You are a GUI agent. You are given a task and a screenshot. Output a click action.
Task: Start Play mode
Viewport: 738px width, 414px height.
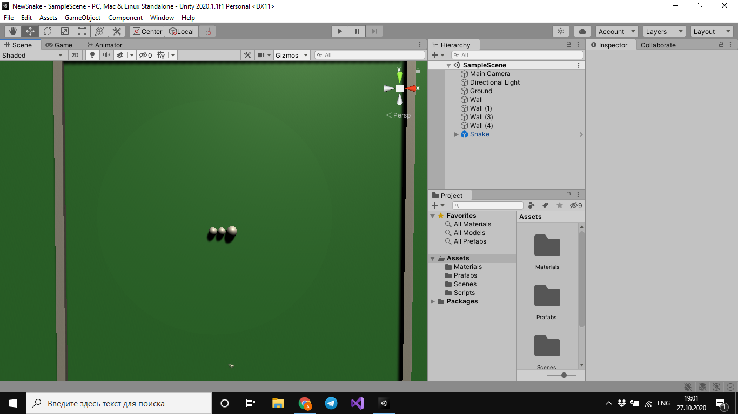click(x=340, y=31)
